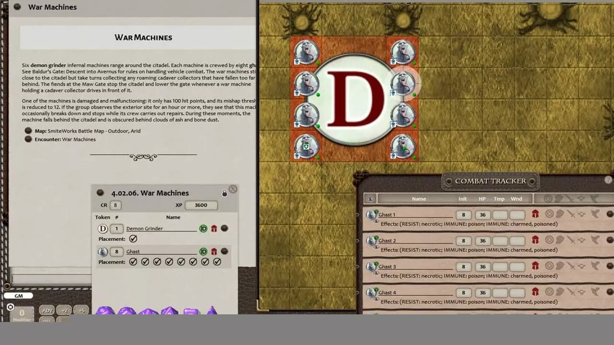Click the Demon Grinder D token icon in the encounter
614x345 pixels.
point(103,229)
